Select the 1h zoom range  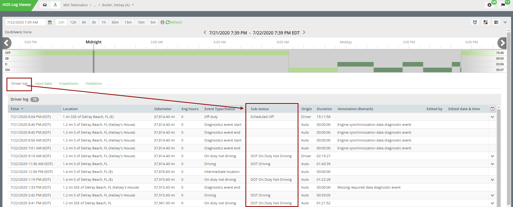click(x=104, y=22)
